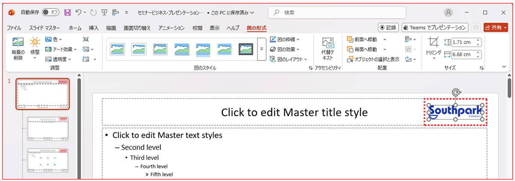Click the 背景の削除 (remove background) icon
Viewport: 515px width, 181px height.
(18, 42)
